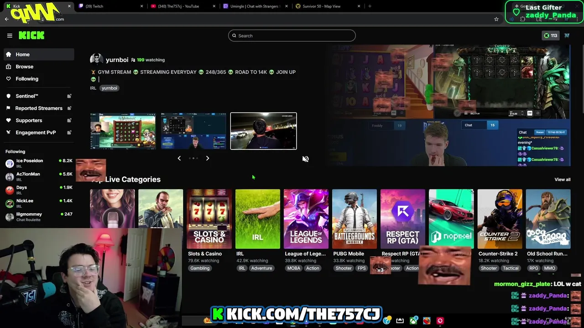Click the external-link icon beside Supporters

pyautogui.click(x=69, y=120)
